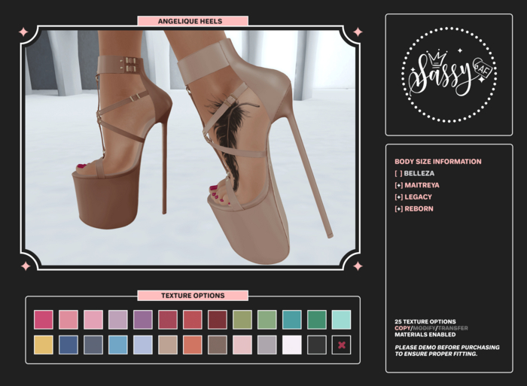Toggle the Reborn body size checkbox
The height and width of the screenshot is (386, 527).
pyautogui.click(x=398, y=208)
